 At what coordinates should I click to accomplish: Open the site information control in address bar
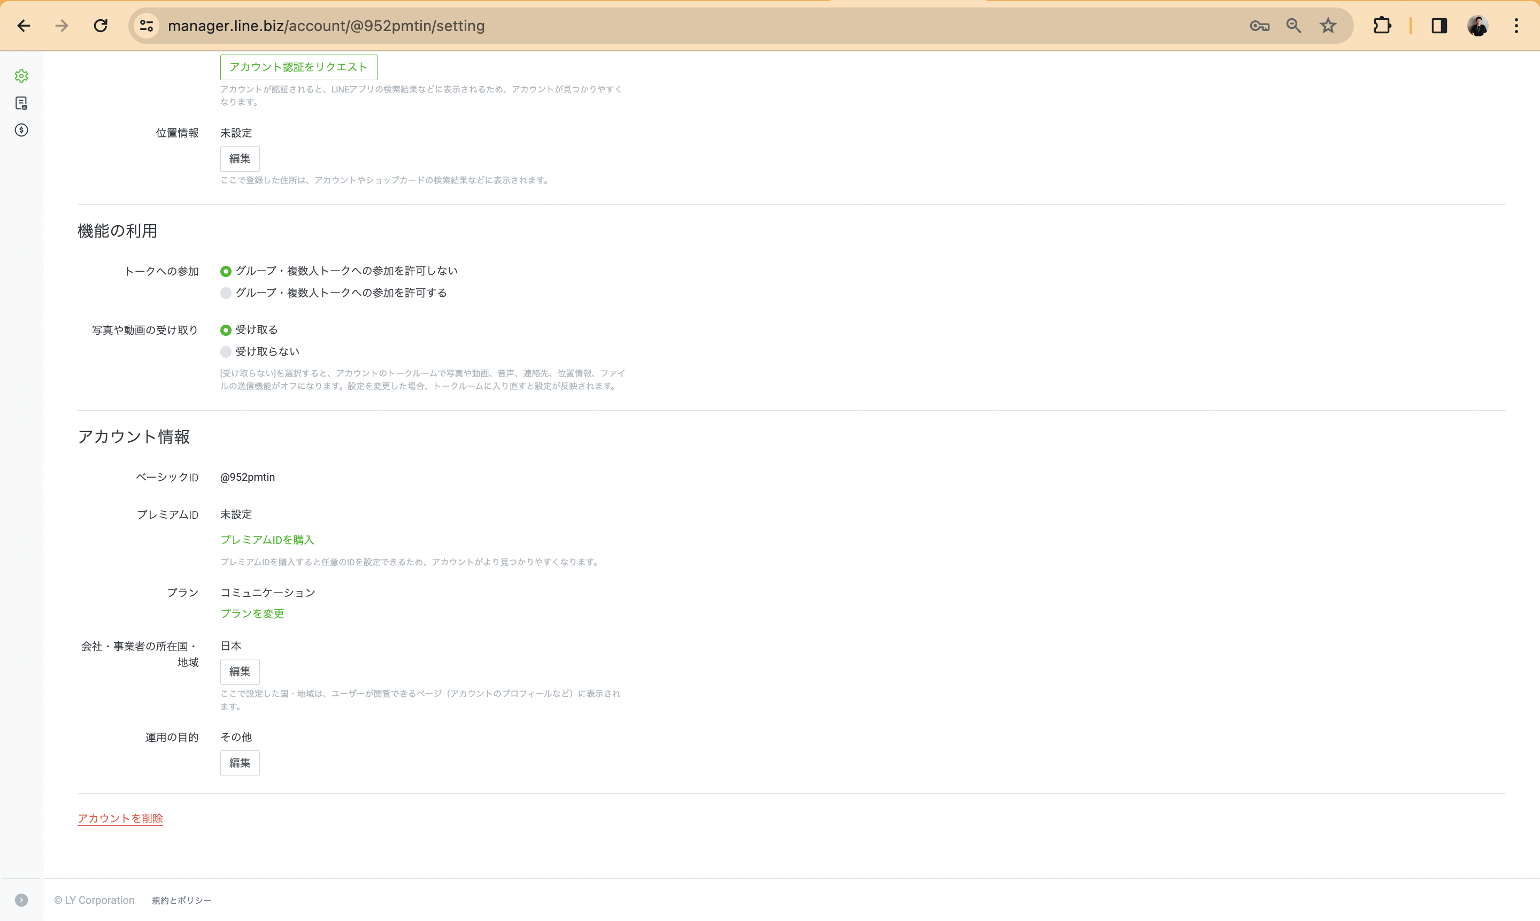[147, 26]
